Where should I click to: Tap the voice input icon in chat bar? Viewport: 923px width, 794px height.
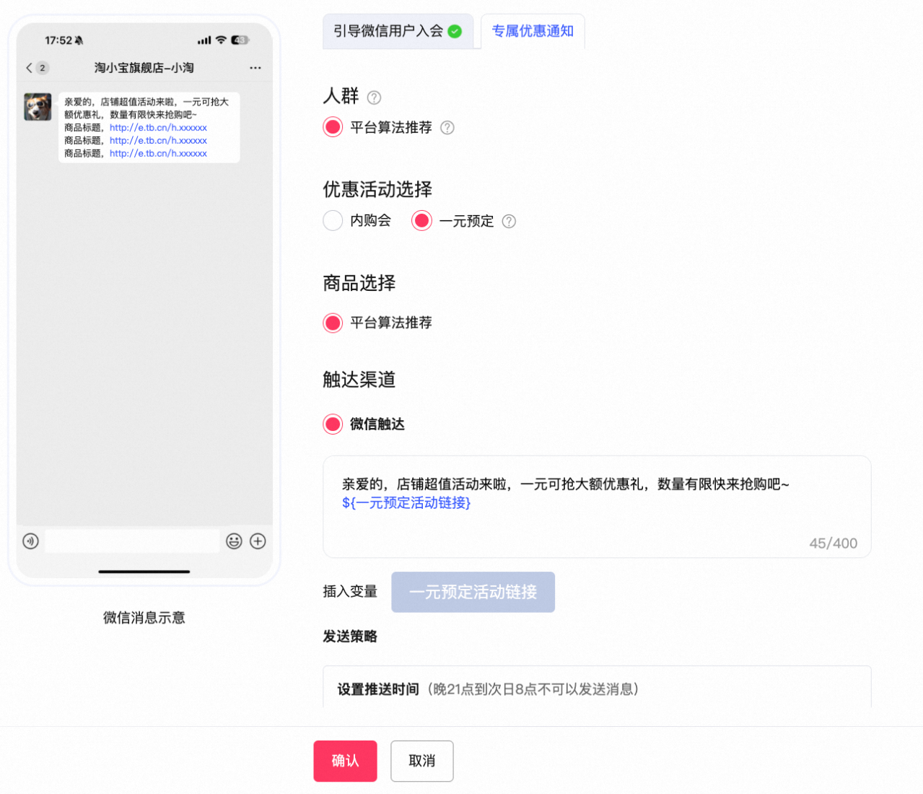click(x=30, y=541)
